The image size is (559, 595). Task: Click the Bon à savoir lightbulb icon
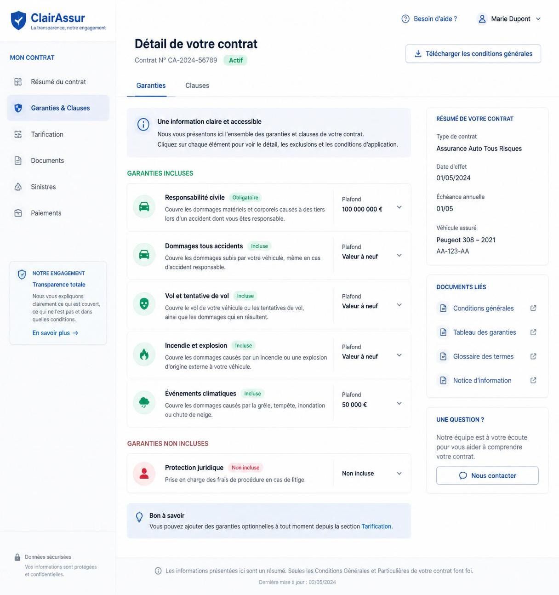click(x=139, y=517)
